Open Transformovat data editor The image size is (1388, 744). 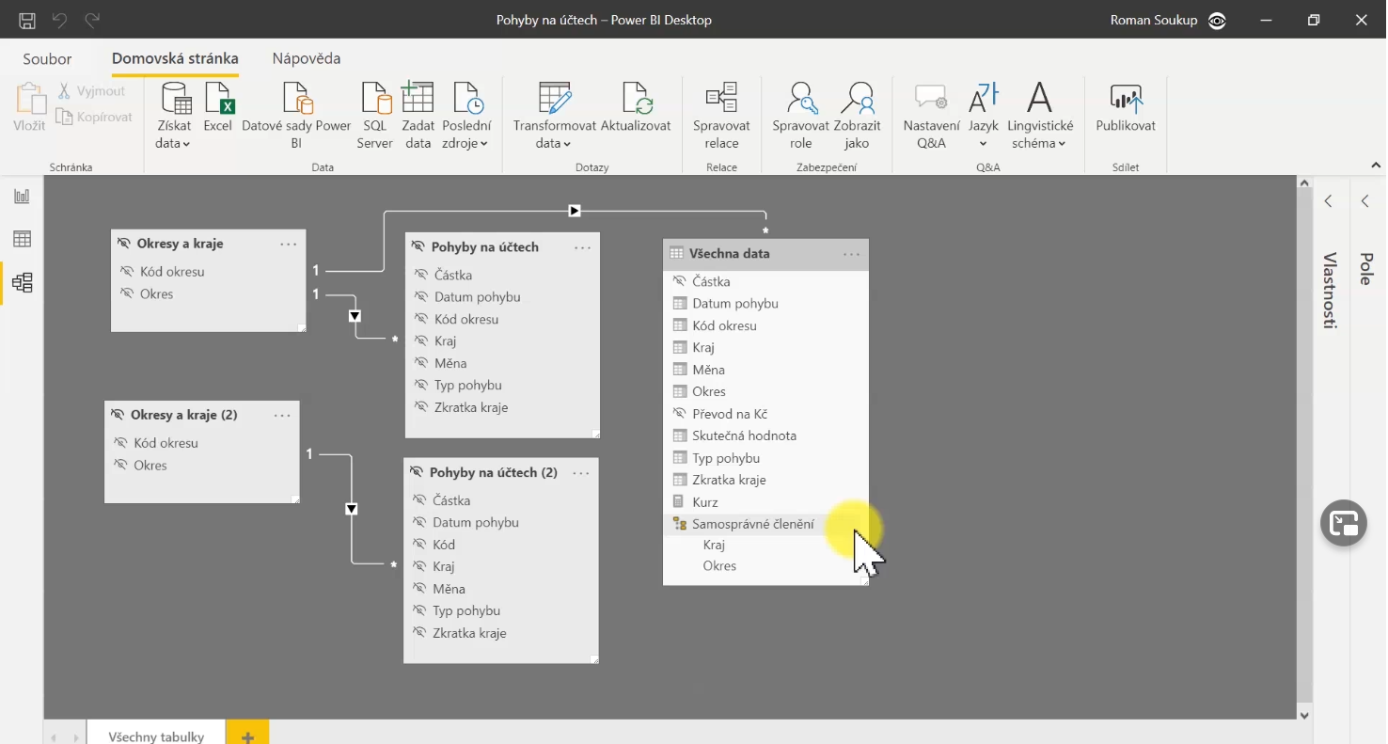pyautogui.click(x=555, y=115)
